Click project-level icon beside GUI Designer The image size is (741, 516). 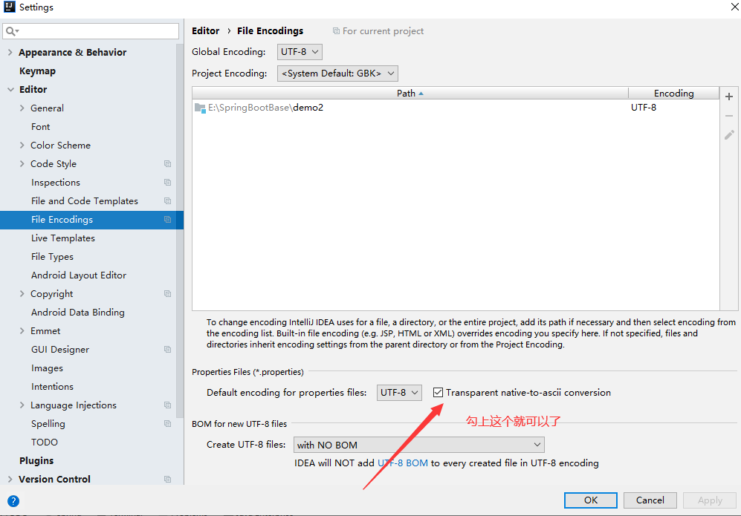coord(167,350)
